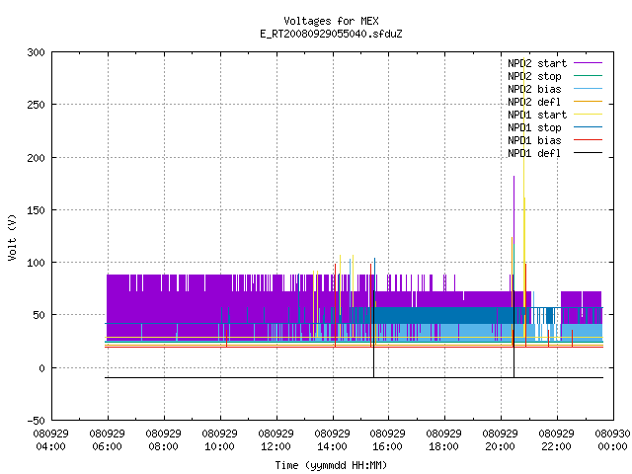Click the 'NPD2 defl' legend label
Viewport: 632px width, 474px height.
point(534,102)
